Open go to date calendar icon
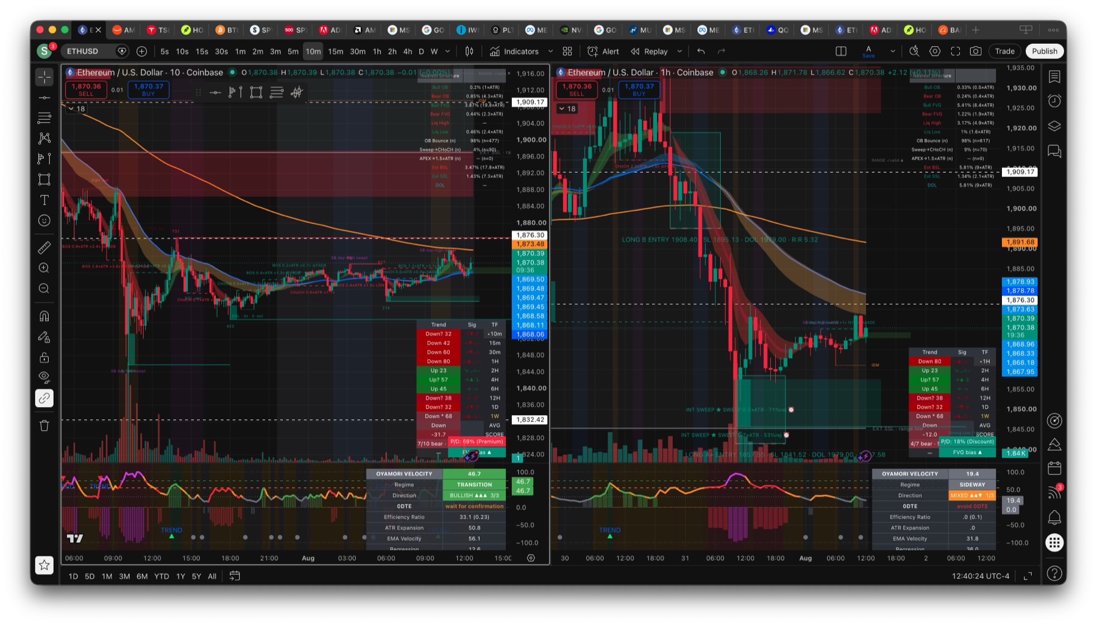 coord(235,576)
